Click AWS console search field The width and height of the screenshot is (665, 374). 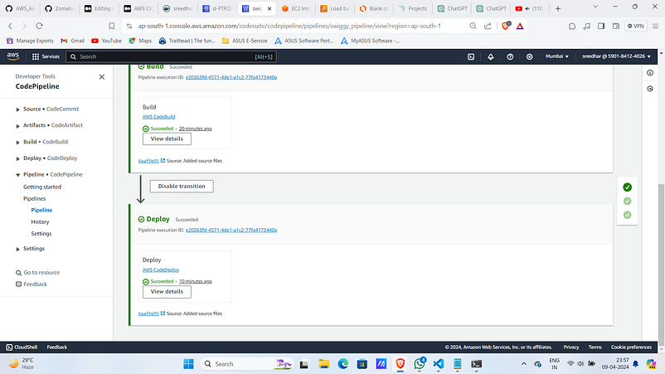tap(171, 56)
